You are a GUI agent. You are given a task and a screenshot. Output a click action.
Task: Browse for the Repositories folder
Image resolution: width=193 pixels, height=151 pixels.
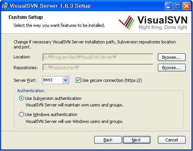click(x=172, y=68)
